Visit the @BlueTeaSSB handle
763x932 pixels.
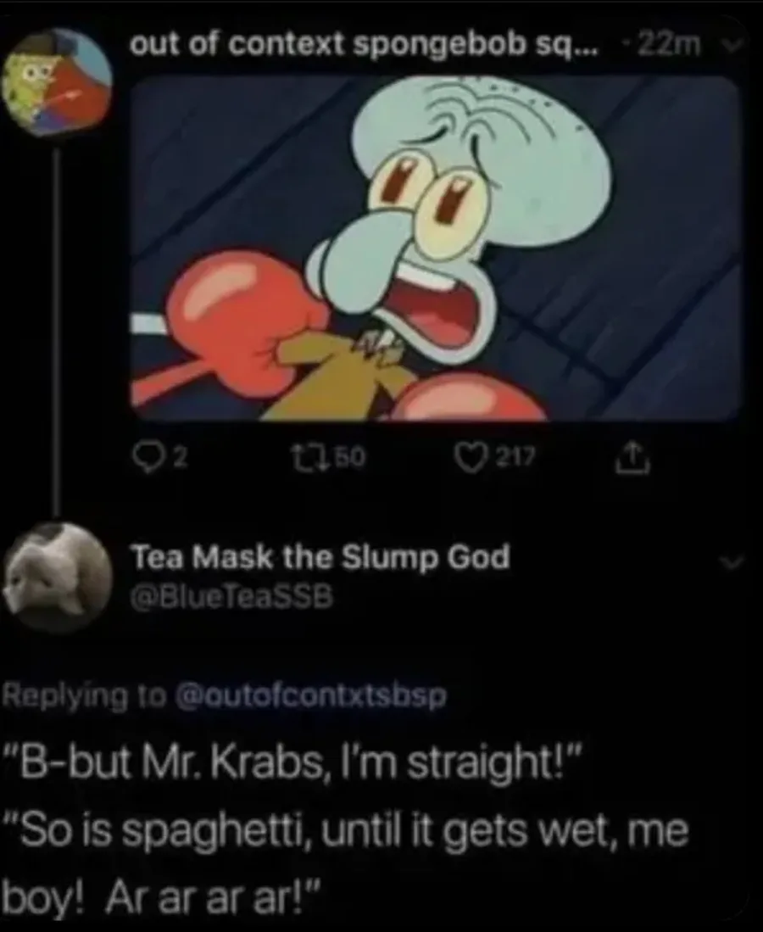click(x=231, y=597)
